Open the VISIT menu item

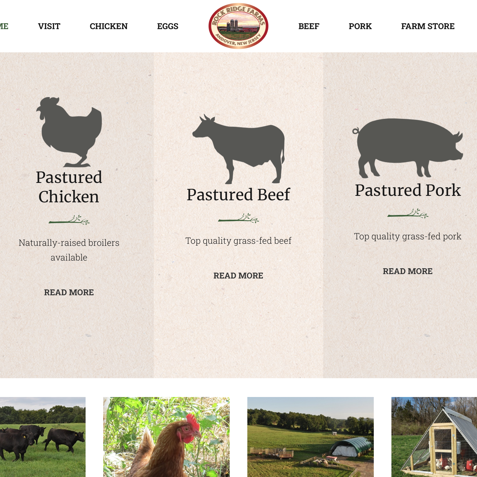click(49, 26)
